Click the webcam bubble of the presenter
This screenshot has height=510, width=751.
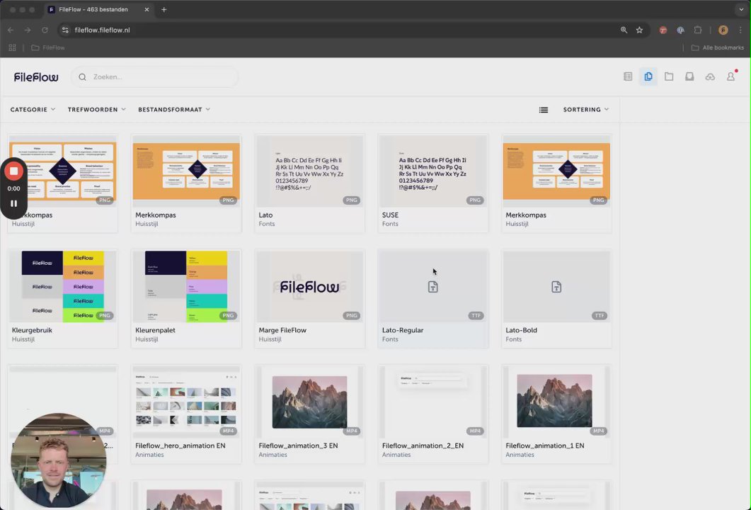[59, 460]
